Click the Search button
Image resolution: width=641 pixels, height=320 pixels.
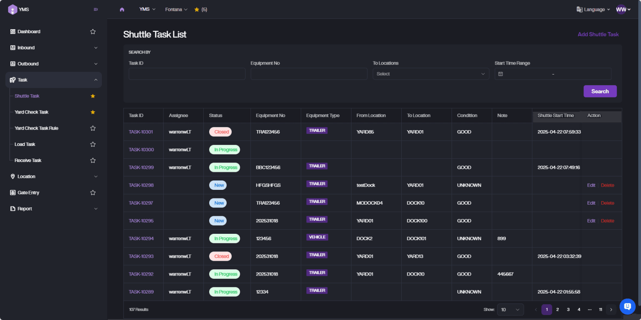(x=600, y=92)
